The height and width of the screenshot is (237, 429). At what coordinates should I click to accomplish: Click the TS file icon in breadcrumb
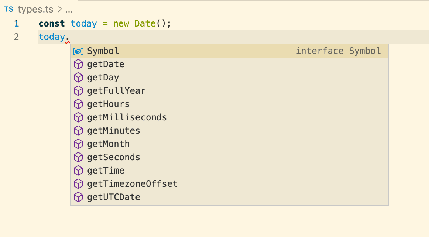tap(9, 9)
